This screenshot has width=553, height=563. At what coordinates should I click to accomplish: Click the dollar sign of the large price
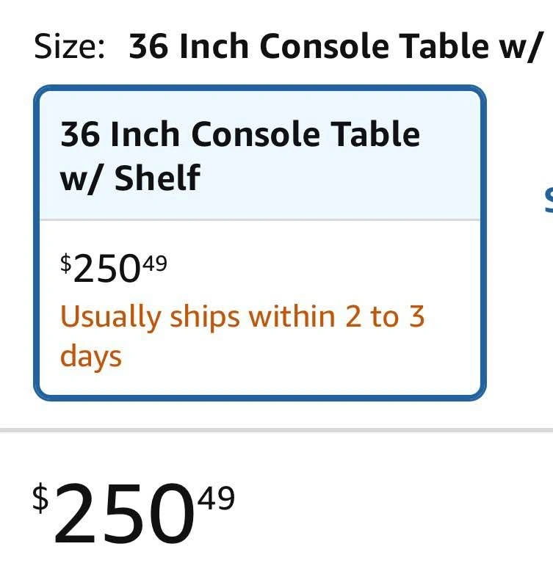coord(40,498)
